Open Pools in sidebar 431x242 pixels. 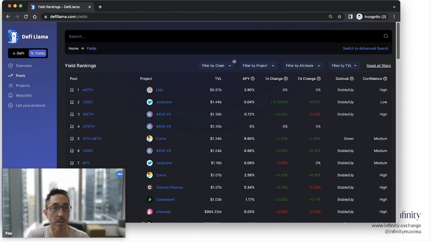17,76
